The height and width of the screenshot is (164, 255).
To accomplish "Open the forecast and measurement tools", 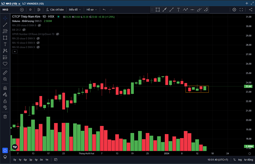I will (x=5, y=57).
